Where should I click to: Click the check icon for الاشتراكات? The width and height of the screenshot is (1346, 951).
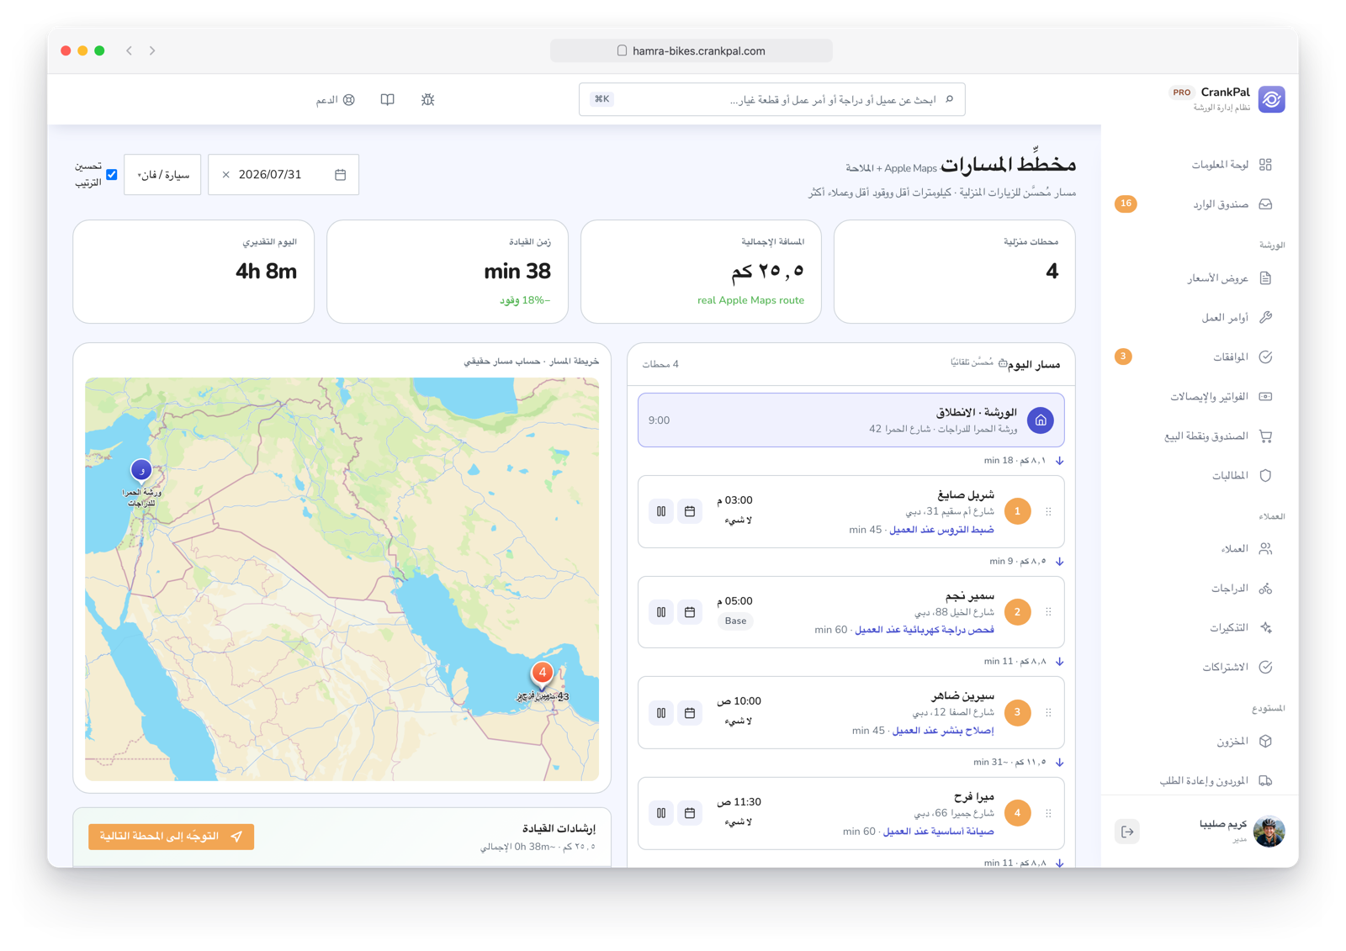1265,668
